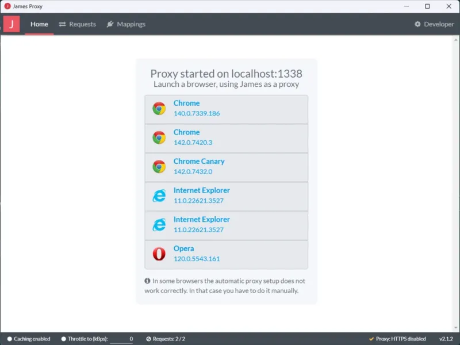
Task: Click the second Internet Explorer logo icon
Action: (x=159, y=225)
